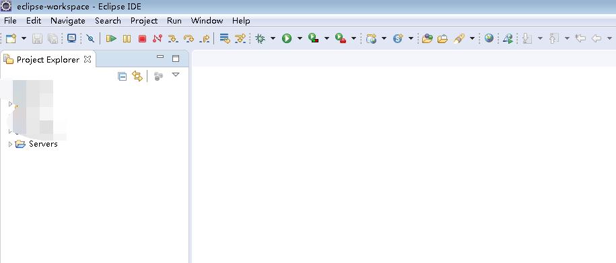Click the Suspend pause icon
Screen dimensions: 616x263
pos(127,38)
